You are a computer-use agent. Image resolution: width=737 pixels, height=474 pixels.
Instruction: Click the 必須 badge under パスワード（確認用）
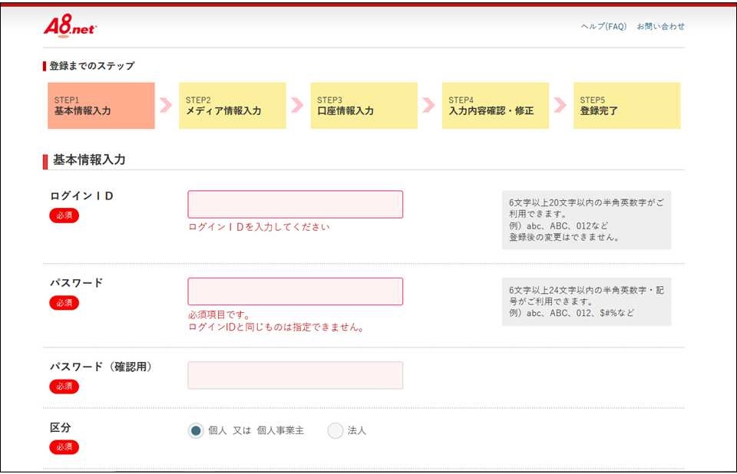point(64,387)
